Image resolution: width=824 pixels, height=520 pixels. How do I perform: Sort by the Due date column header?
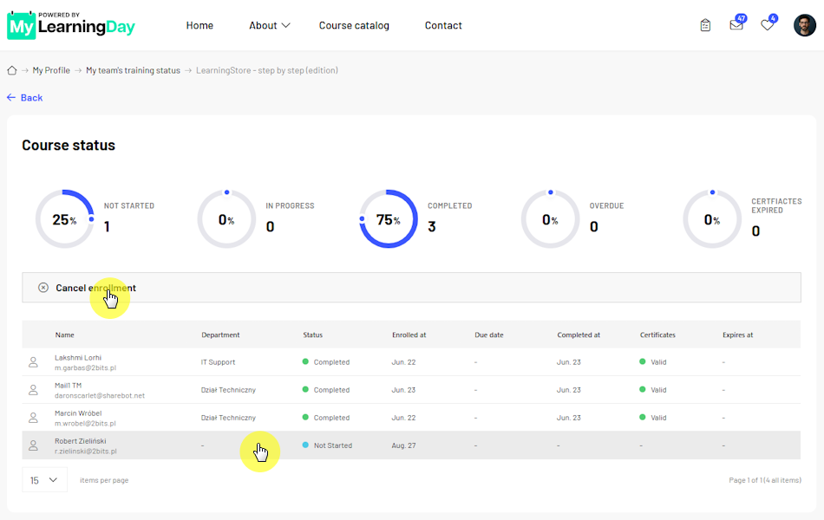[x=488, y=335]
